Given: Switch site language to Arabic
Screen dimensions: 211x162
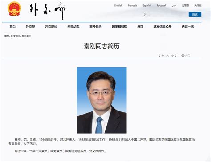Looking at the screenshot, I should coord(174,6).
